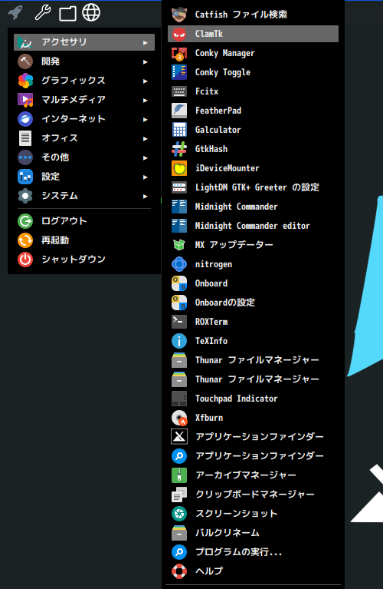The image size is (383, 589).
Task: Expand the グラフィックス submenu arrow
Action: coord(145,81)
